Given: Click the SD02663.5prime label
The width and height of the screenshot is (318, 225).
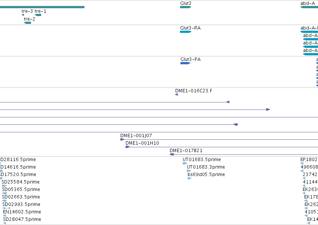Looking at the screenshot, I should pos(21,197).
